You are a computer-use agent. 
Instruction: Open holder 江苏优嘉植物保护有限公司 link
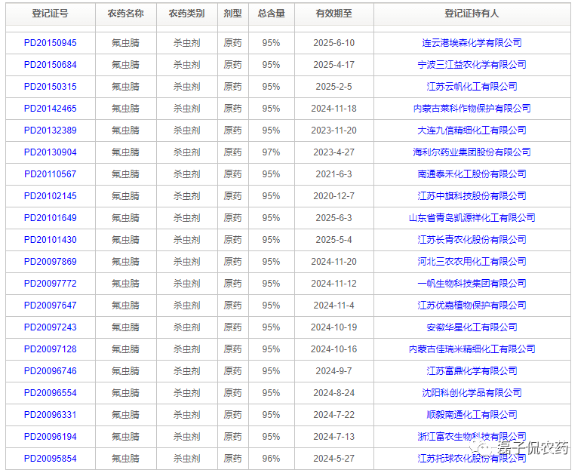pyautogui.click(x=472, y=306)
